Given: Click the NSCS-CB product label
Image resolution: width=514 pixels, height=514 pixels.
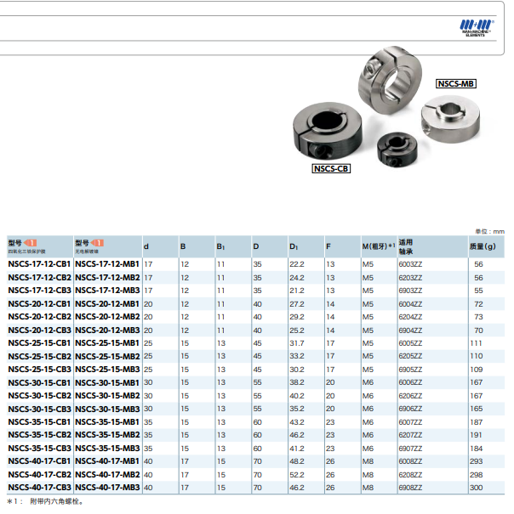Looking at the screenshot, I should tap(331, 169).
